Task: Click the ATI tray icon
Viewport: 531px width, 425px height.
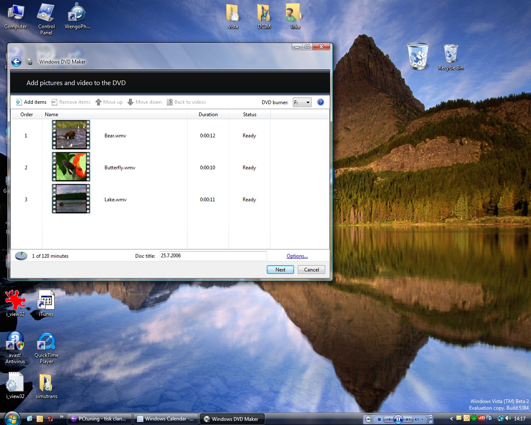Action: tap(482, 418)
